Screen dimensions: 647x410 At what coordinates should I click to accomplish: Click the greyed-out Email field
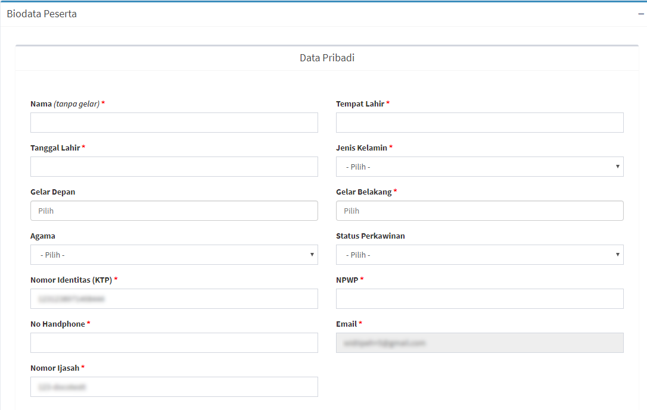click(480, 343)
